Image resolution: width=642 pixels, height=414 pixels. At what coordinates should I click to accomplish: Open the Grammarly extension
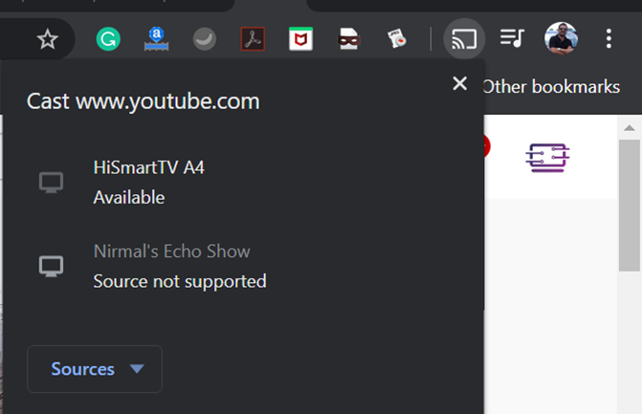[x=107, y=39]
